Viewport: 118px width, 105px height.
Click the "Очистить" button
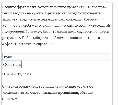(x=12, y=64)
